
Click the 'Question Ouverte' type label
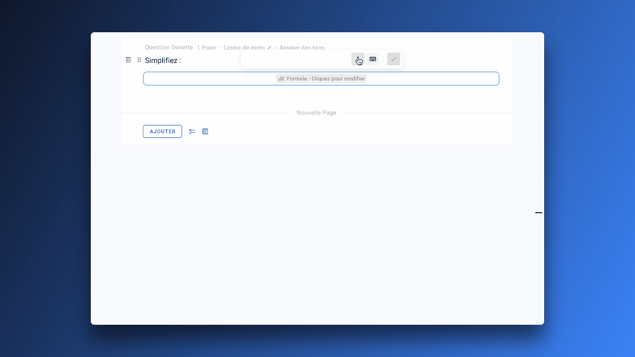169,48
